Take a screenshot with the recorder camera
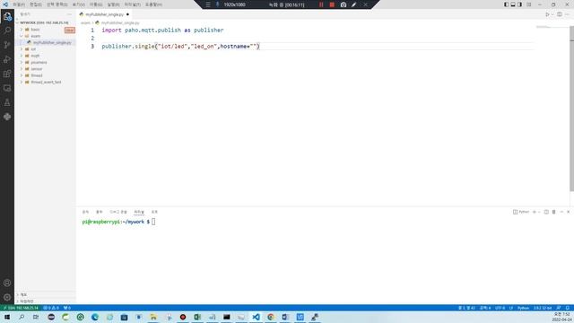This screenshot has width=574, height=323. click(343, 4)
